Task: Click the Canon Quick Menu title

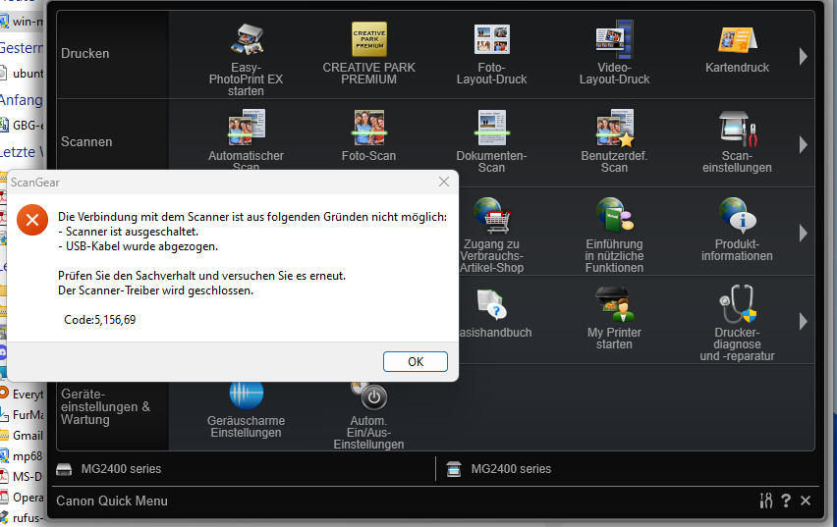Action: point(112,501)
